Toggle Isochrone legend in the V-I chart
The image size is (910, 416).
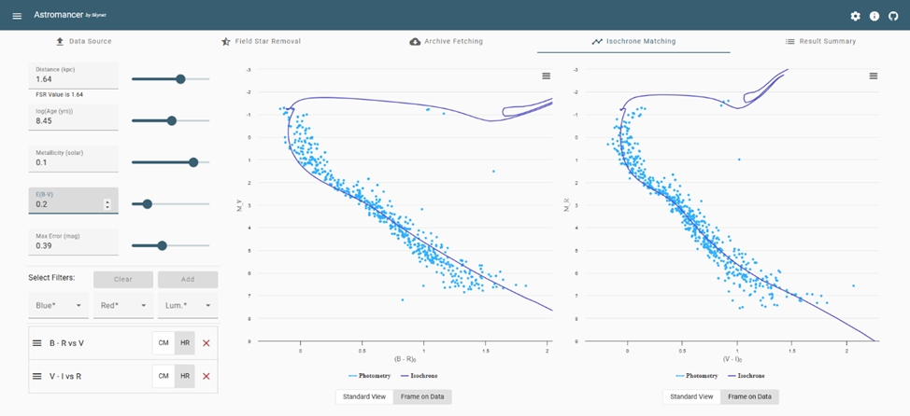pos(745,376)
